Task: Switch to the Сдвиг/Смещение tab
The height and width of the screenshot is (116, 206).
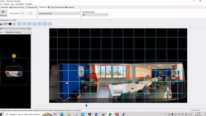Action: coord(56,7)
